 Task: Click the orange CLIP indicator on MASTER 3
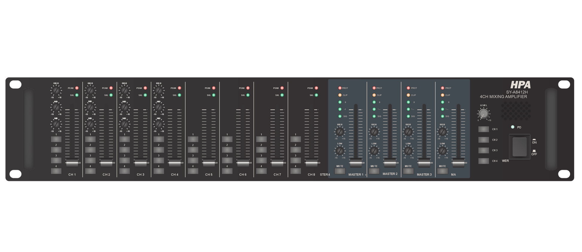pyautogui.click(x=408, y=95)
